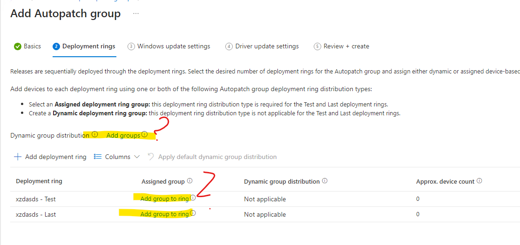Select the Deployment rings tab
Image resolution: width=520 pixels, height=245 pixels.
pyautogui.click(x=84, y=46)
